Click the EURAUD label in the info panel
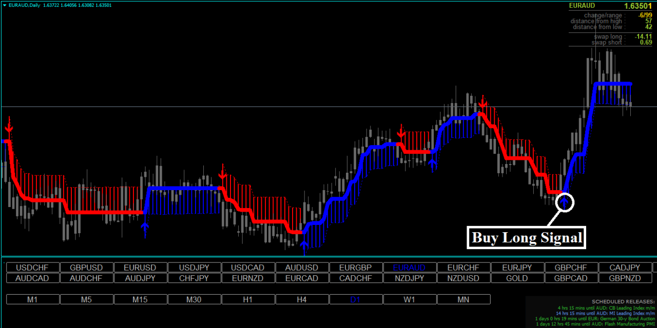The height and width of the screenshot is (328, 657). pos(583,6)
